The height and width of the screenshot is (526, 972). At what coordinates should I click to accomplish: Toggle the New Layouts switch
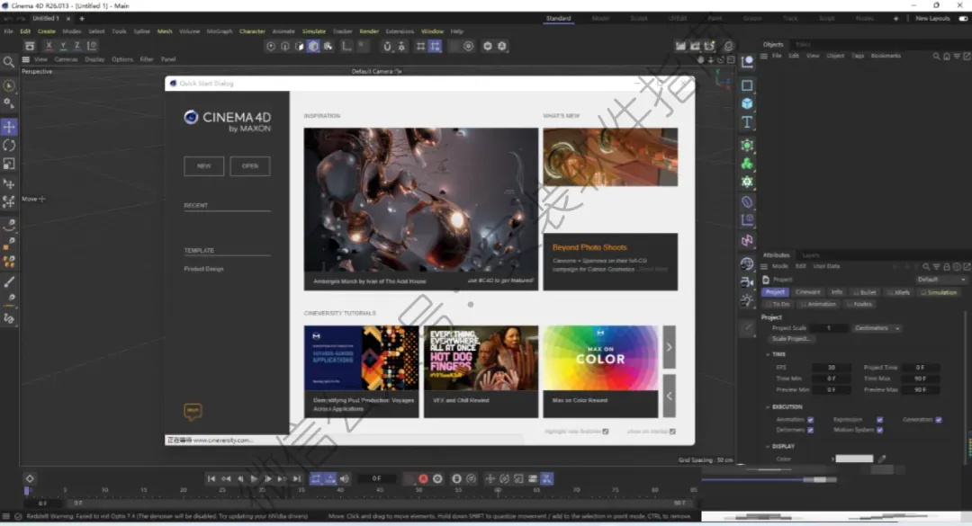[963, 19]
